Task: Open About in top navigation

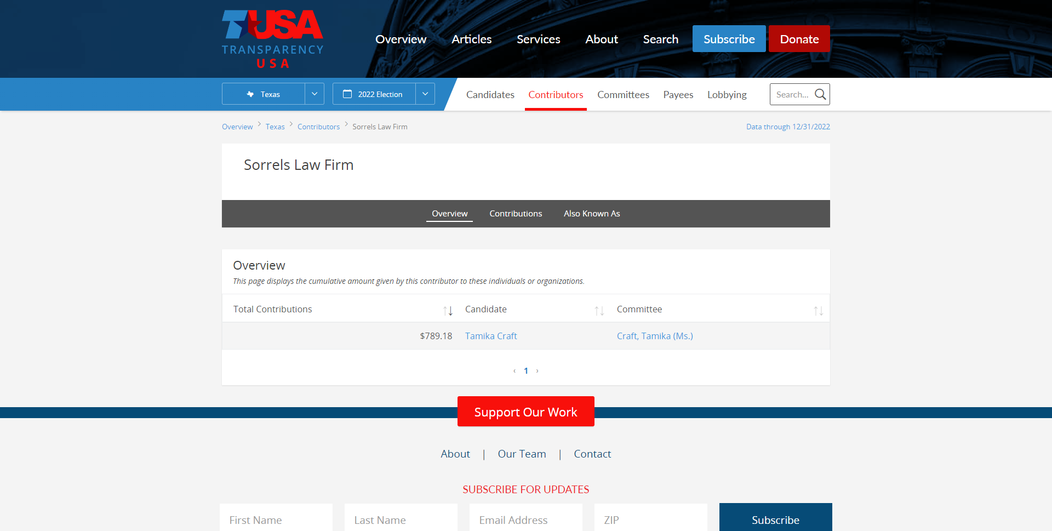Action: 602,39
